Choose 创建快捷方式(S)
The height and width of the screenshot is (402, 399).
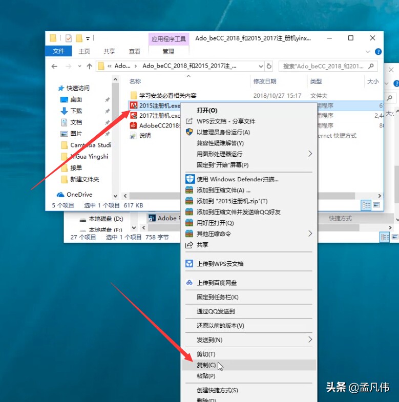coord(248,390)
